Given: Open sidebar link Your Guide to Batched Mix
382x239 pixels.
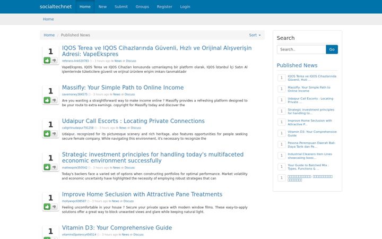Looking at the screenshot, I should tap(308, 167).
